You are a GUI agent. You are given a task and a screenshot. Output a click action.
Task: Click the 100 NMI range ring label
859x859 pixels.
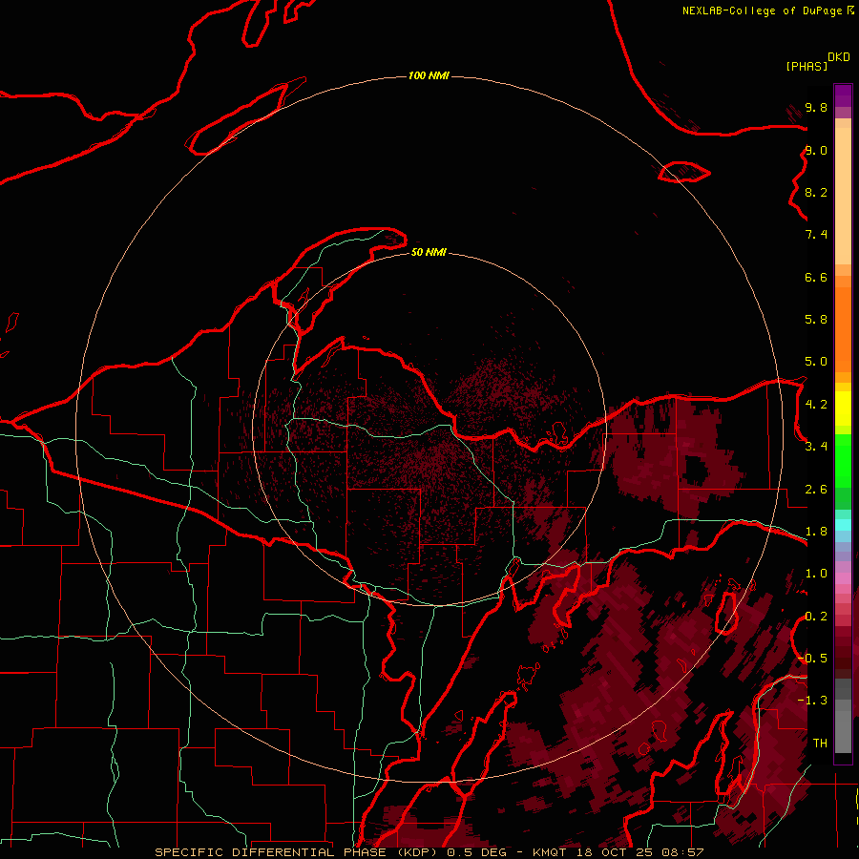pyautogui.click(x=429, y=75)
